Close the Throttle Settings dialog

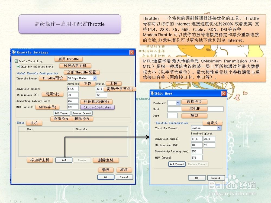tap(132, 52)
